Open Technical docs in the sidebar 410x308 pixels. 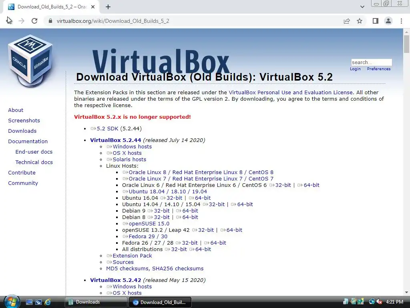coord(34,162)
